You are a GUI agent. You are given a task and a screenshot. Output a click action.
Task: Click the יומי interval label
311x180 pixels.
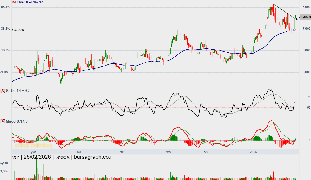[16, 157]
